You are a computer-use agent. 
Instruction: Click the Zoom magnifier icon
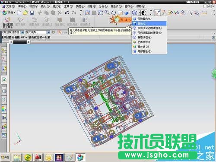(107, 13)
